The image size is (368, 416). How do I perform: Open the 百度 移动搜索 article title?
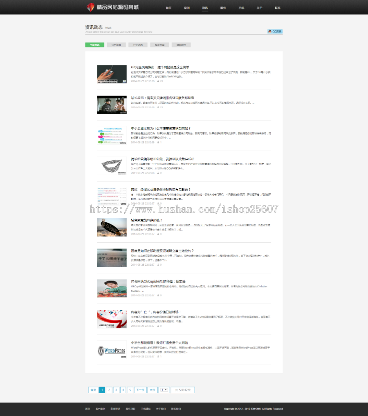pos(162,251)
